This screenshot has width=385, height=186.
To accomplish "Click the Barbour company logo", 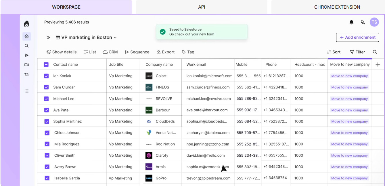I will pos(149,110).
